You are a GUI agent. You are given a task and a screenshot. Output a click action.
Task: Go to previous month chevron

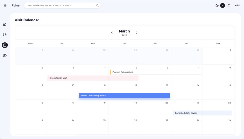112,33
